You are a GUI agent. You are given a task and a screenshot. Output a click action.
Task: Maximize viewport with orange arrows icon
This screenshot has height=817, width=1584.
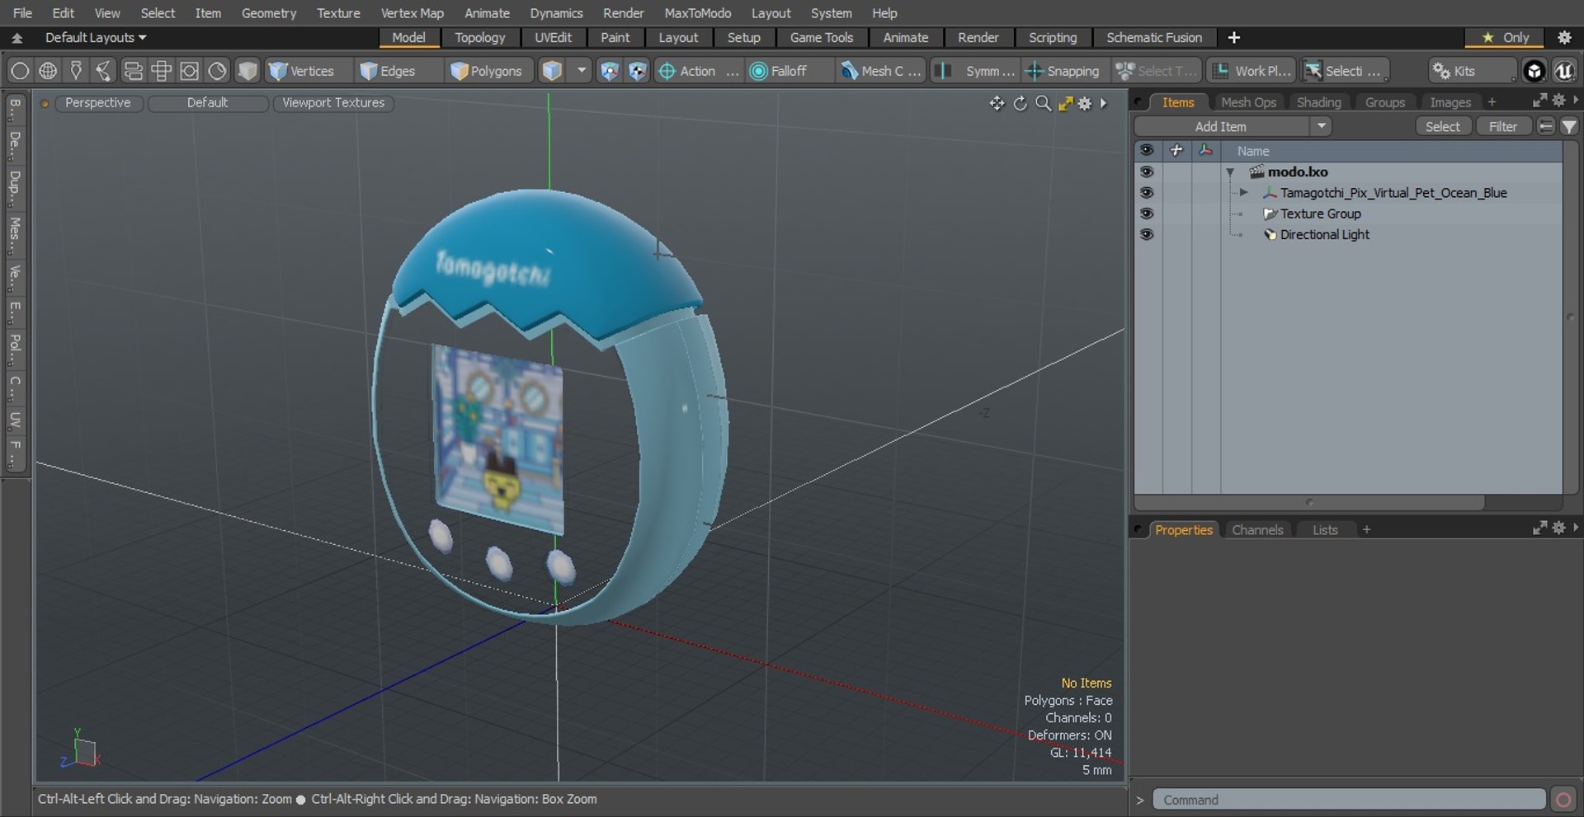1066,103
